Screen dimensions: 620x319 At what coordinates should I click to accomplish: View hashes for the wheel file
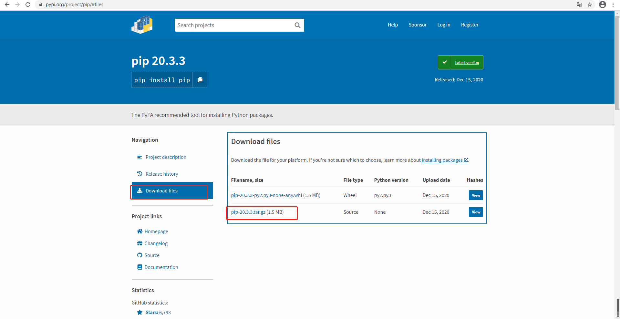[476, 195]
